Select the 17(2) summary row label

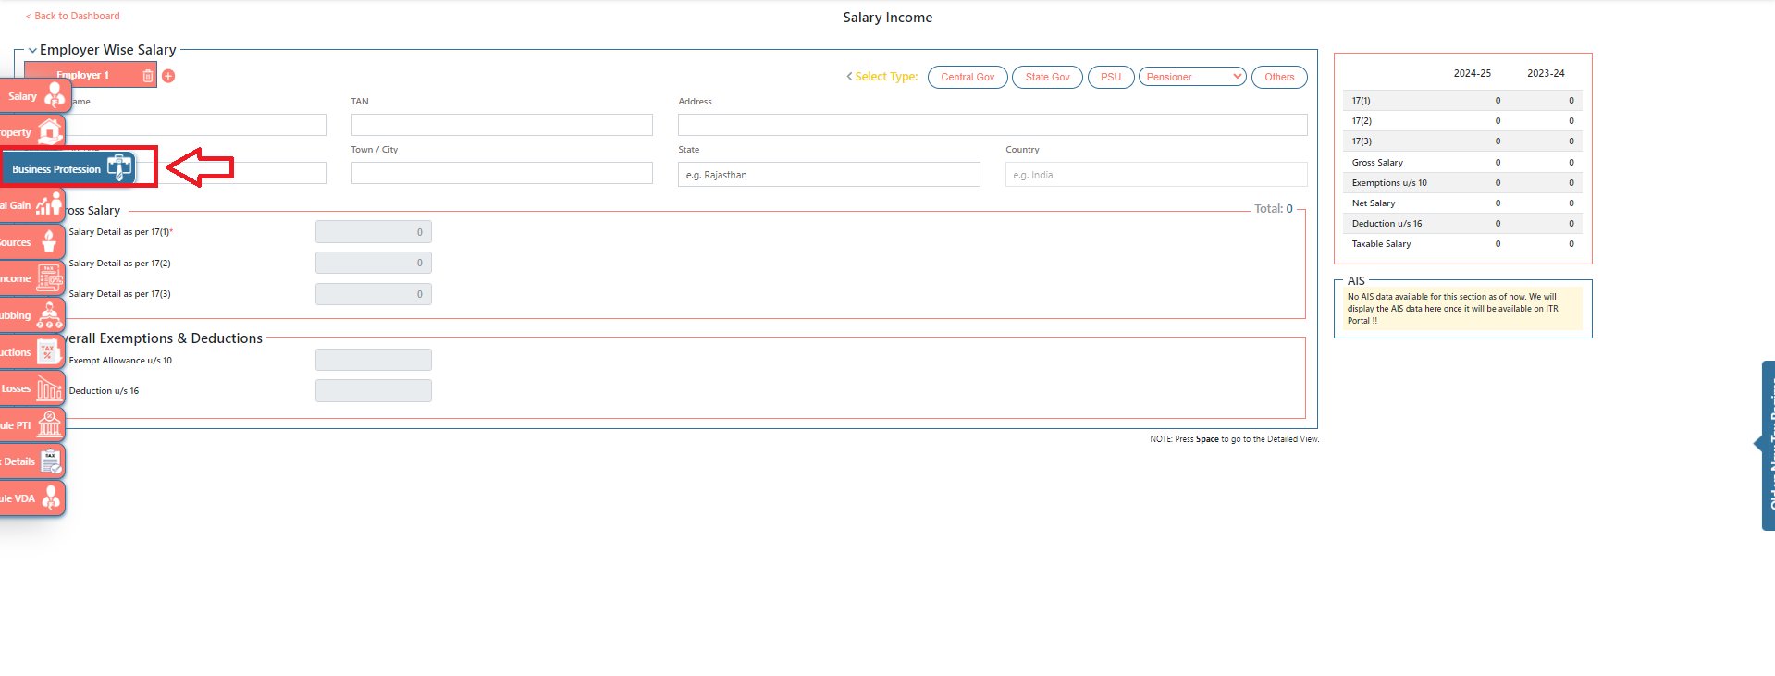coord(1362,121)
